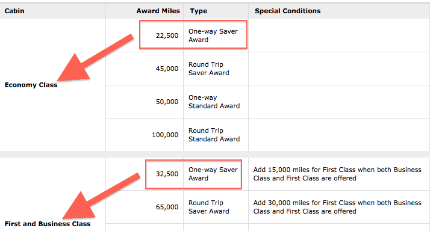This screenshot has height=231, width=430.
Task: Click the Cabin column header
Action: point(14,11)
